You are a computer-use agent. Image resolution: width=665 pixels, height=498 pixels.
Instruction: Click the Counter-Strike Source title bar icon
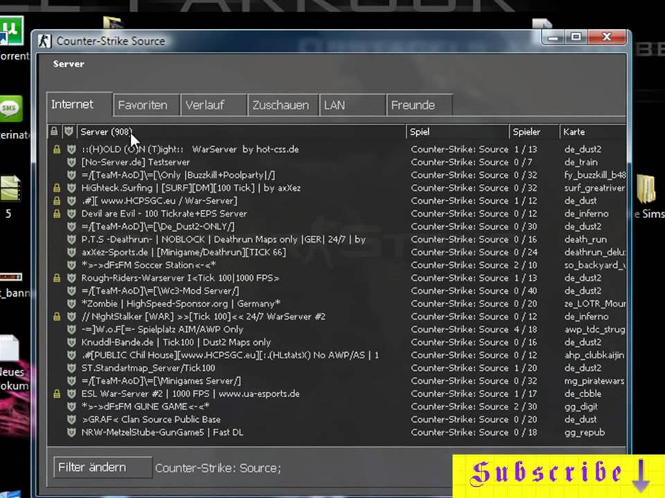(x=44, y=41)
